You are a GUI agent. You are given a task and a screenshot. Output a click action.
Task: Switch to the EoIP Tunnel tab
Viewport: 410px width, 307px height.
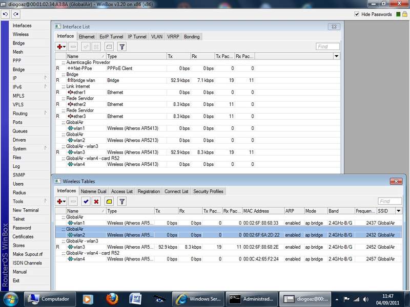[x=111, y=36]
